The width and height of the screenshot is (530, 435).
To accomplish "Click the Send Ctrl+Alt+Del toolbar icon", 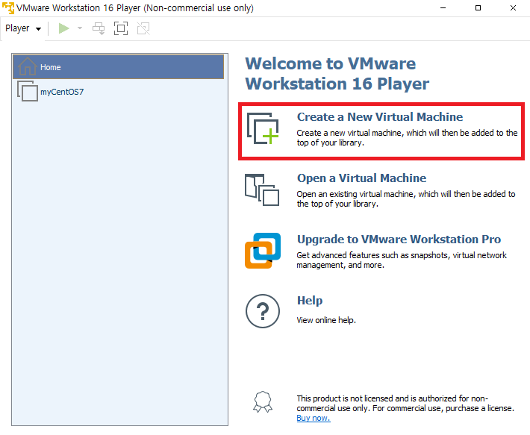I will pos(99,28).
